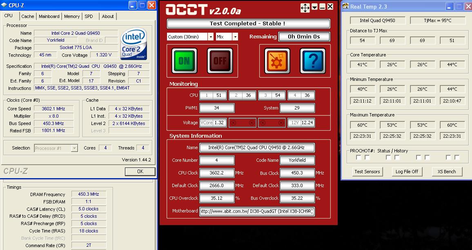Click the Real Temp title bar icon
Image resolution: width=472 pixels, height=250 pixels.
click(345, 6)
